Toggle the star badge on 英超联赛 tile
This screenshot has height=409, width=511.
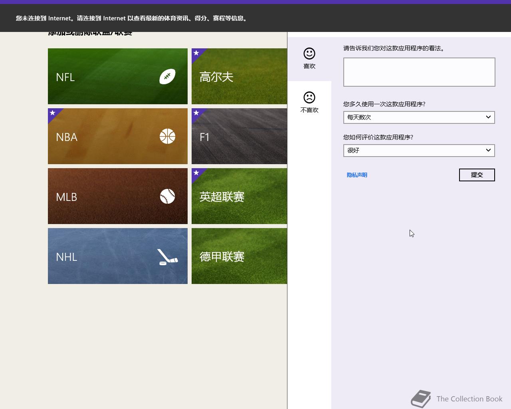(196, 173)
